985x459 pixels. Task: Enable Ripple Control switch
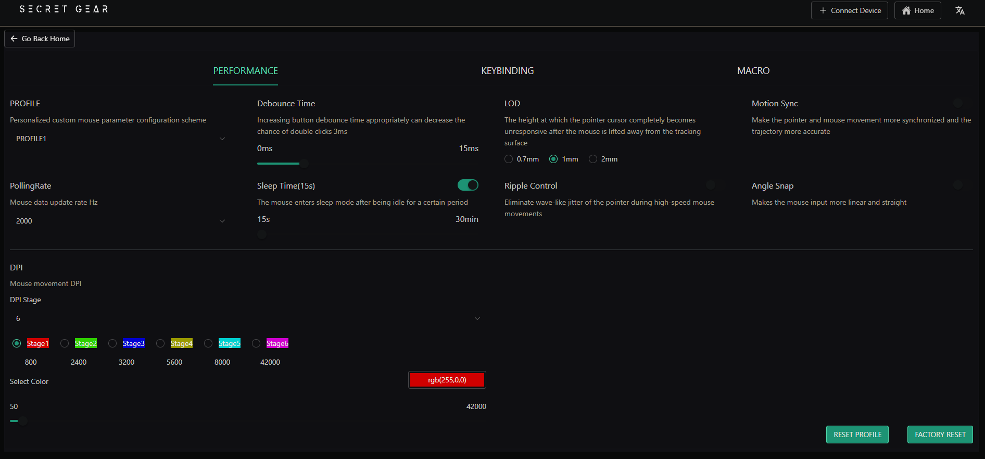click(x=715, y=185)
